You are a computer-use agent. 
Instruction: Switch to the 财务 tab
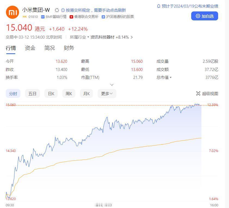coord(69,48)
